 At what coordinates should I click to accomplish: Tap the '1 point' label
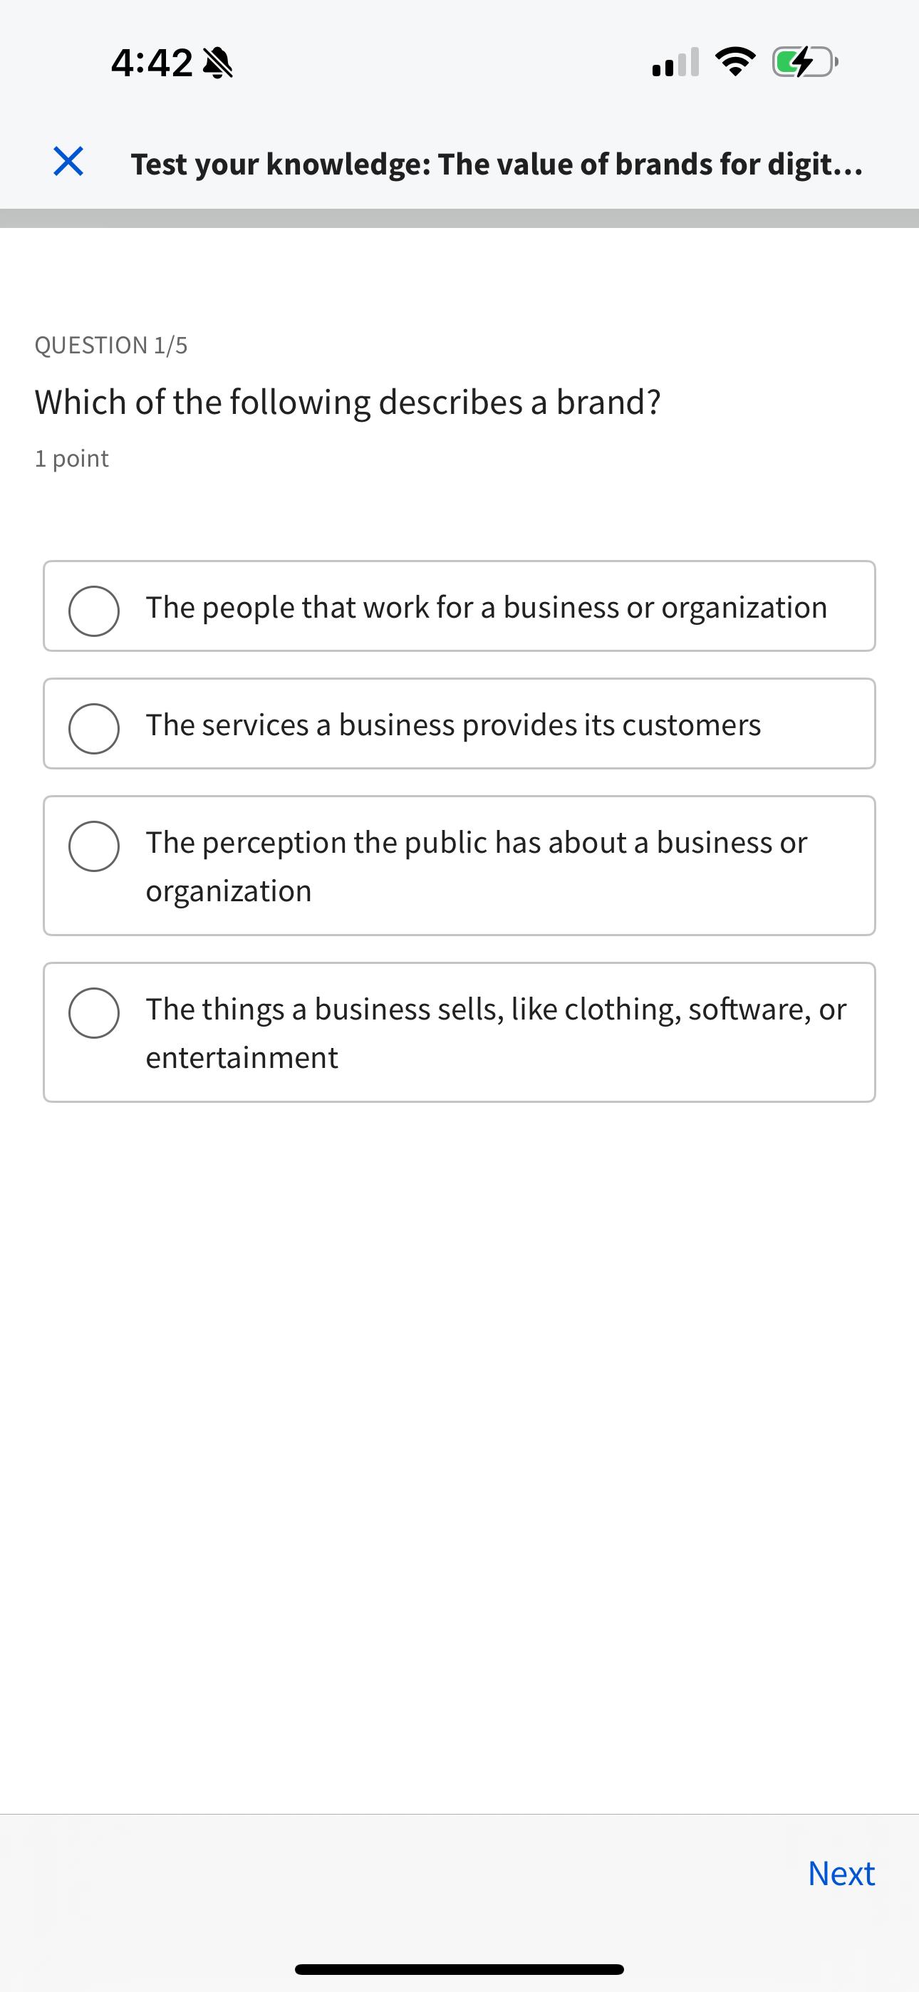71,458
